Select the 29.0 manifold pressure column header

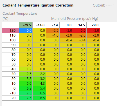pos(93,25)
